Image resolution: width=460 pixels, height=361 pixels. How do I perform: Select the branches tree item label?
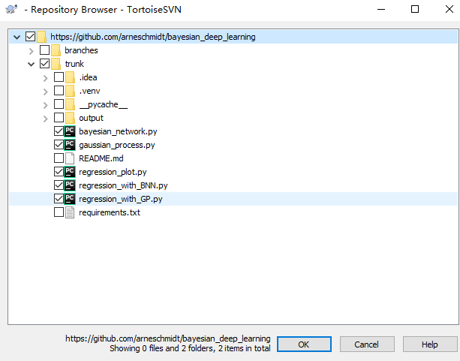[81, 50]
